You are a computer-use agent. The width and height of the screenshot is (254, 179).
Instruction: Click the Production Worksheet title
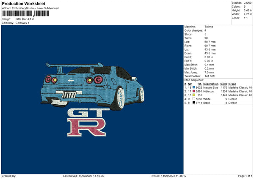[23, 3]
